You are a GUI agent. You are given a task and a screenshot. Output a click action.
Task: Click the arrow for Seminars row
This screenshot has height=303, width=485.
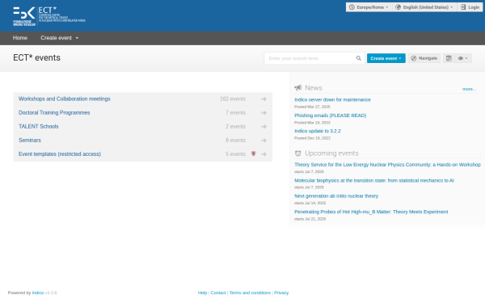[264, 141]
